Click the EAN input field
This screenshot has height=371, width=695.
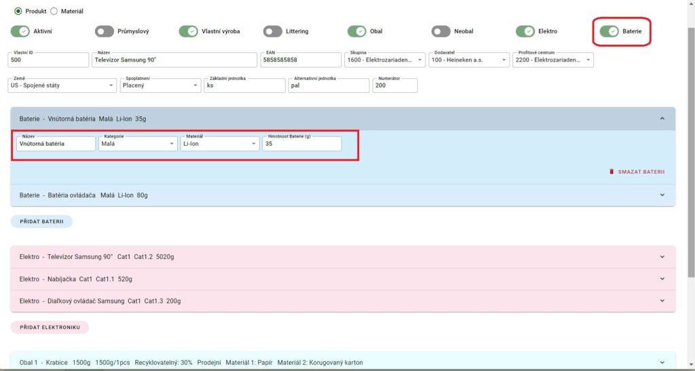point(299,60)
